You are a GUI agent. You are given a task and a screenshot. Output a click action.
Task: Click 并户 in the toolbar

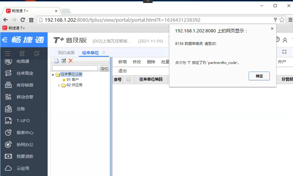click(282, 62)
